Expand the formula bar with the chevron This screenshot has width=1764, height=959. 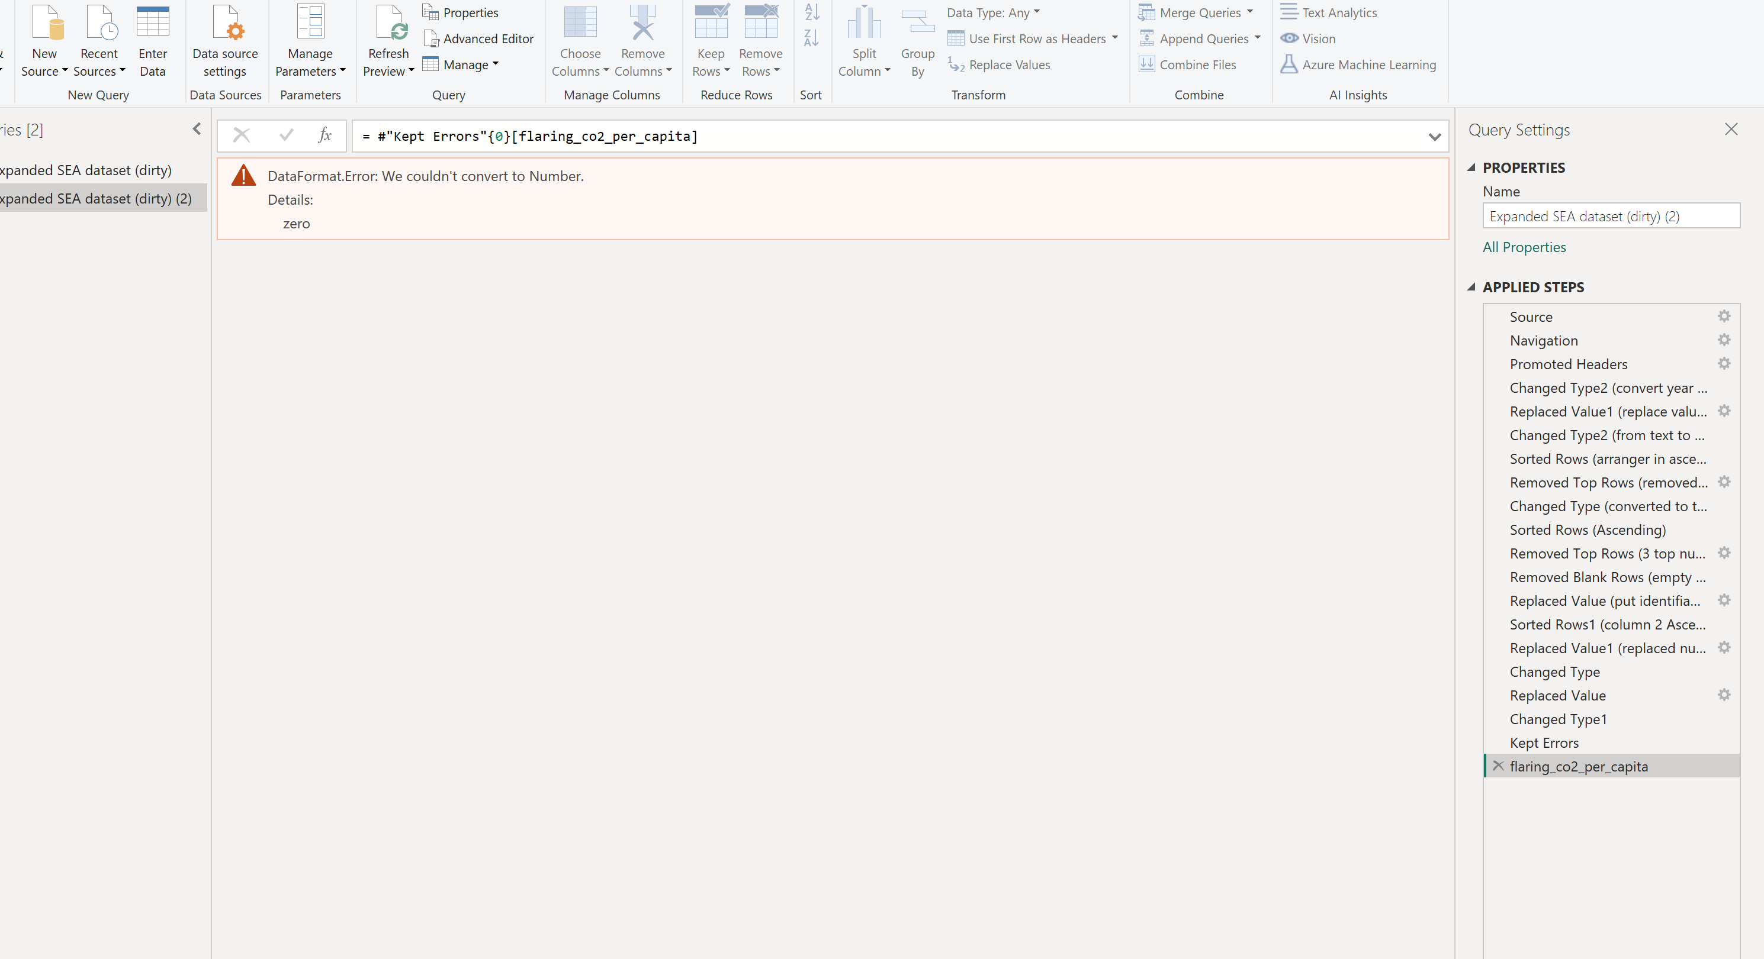tap(1435, 136)
